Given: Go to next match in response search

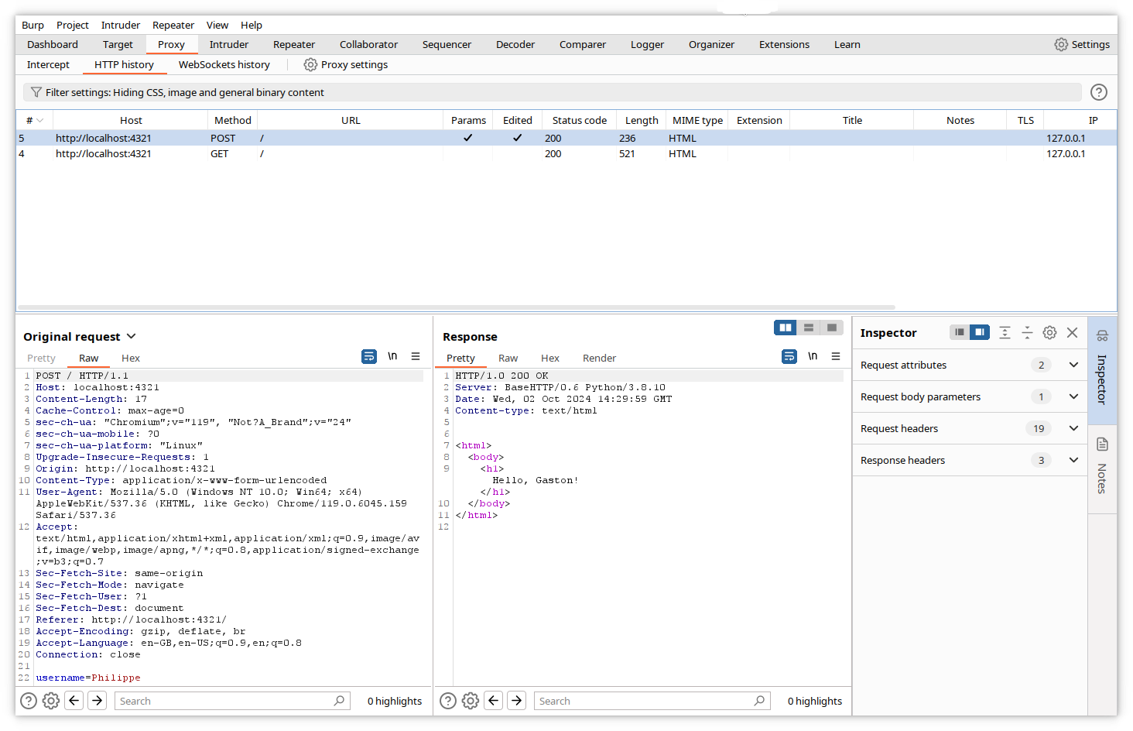Looking at the screenshot, I should [x=517, y=701].
